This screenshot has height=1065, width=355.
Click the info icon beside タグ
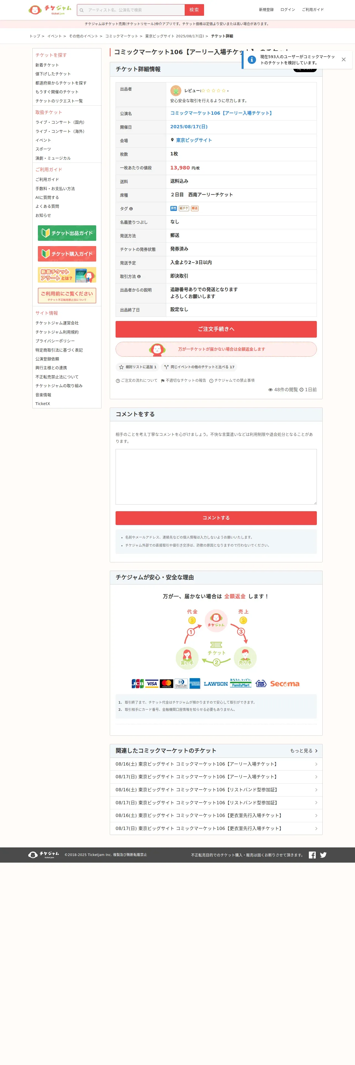tap(131, 209)
